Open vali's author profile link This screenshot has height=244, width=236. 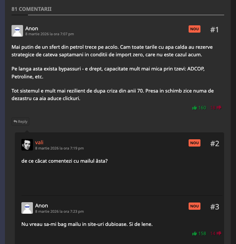[x=39, y=142]
